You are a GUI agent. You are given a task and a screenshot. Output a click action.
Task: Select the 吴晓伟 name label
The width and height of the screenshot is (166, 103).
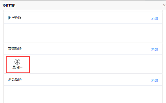(17, 67)
